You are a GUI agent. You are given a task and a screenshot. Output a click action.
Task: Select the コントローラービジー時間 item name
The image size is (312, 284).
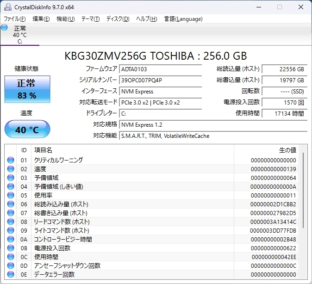[x=63, y=239]
